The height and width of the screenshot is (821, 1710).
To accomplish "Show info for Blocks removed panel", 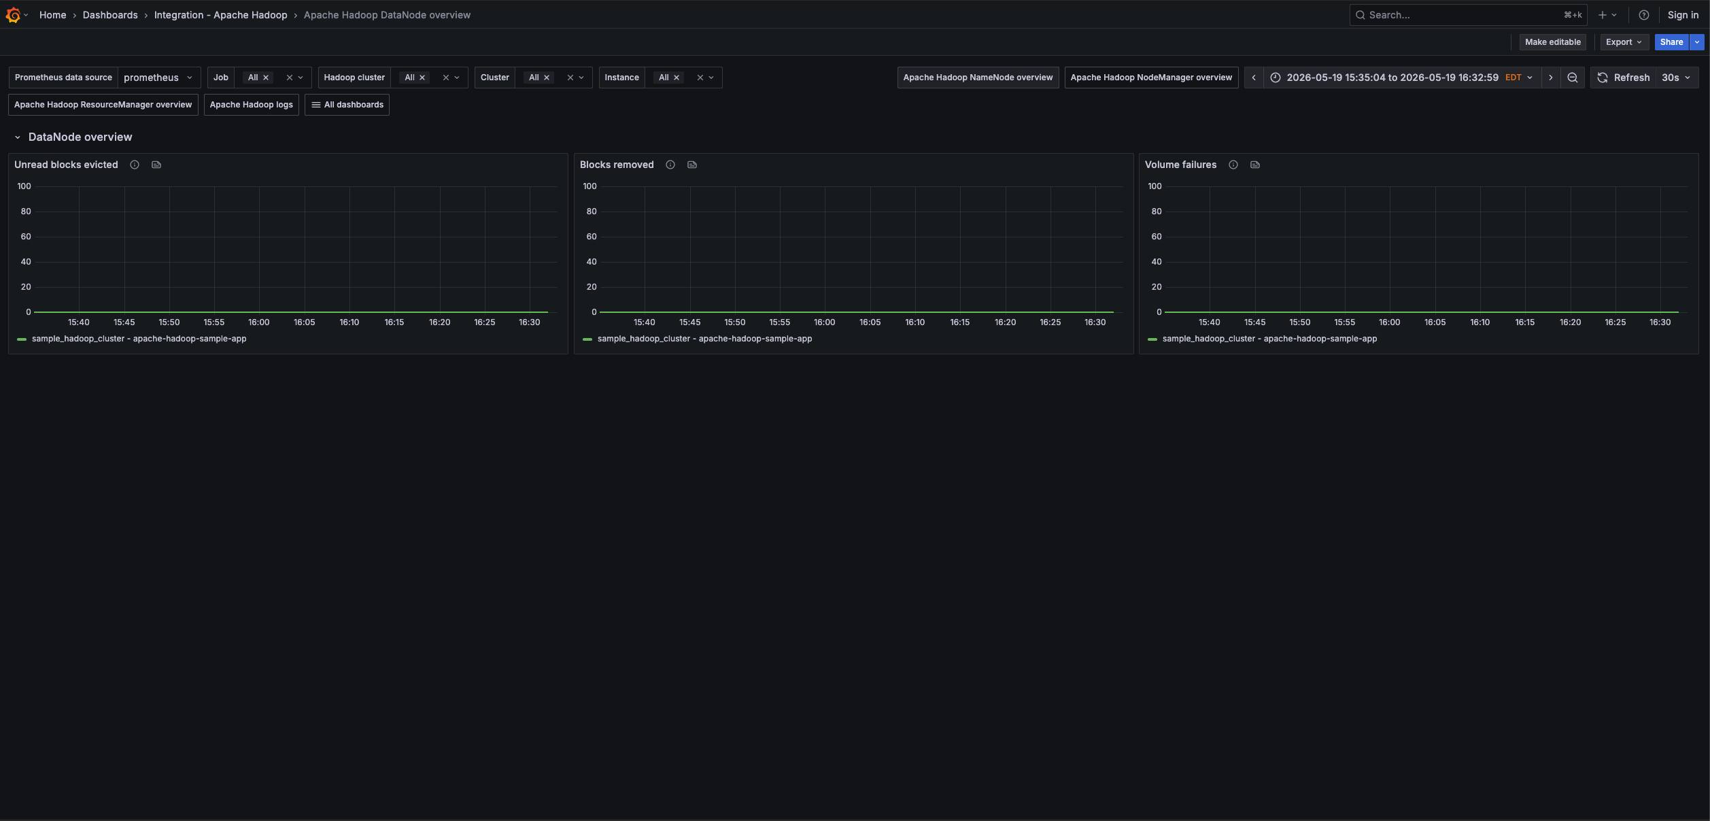I will point(670,165).
